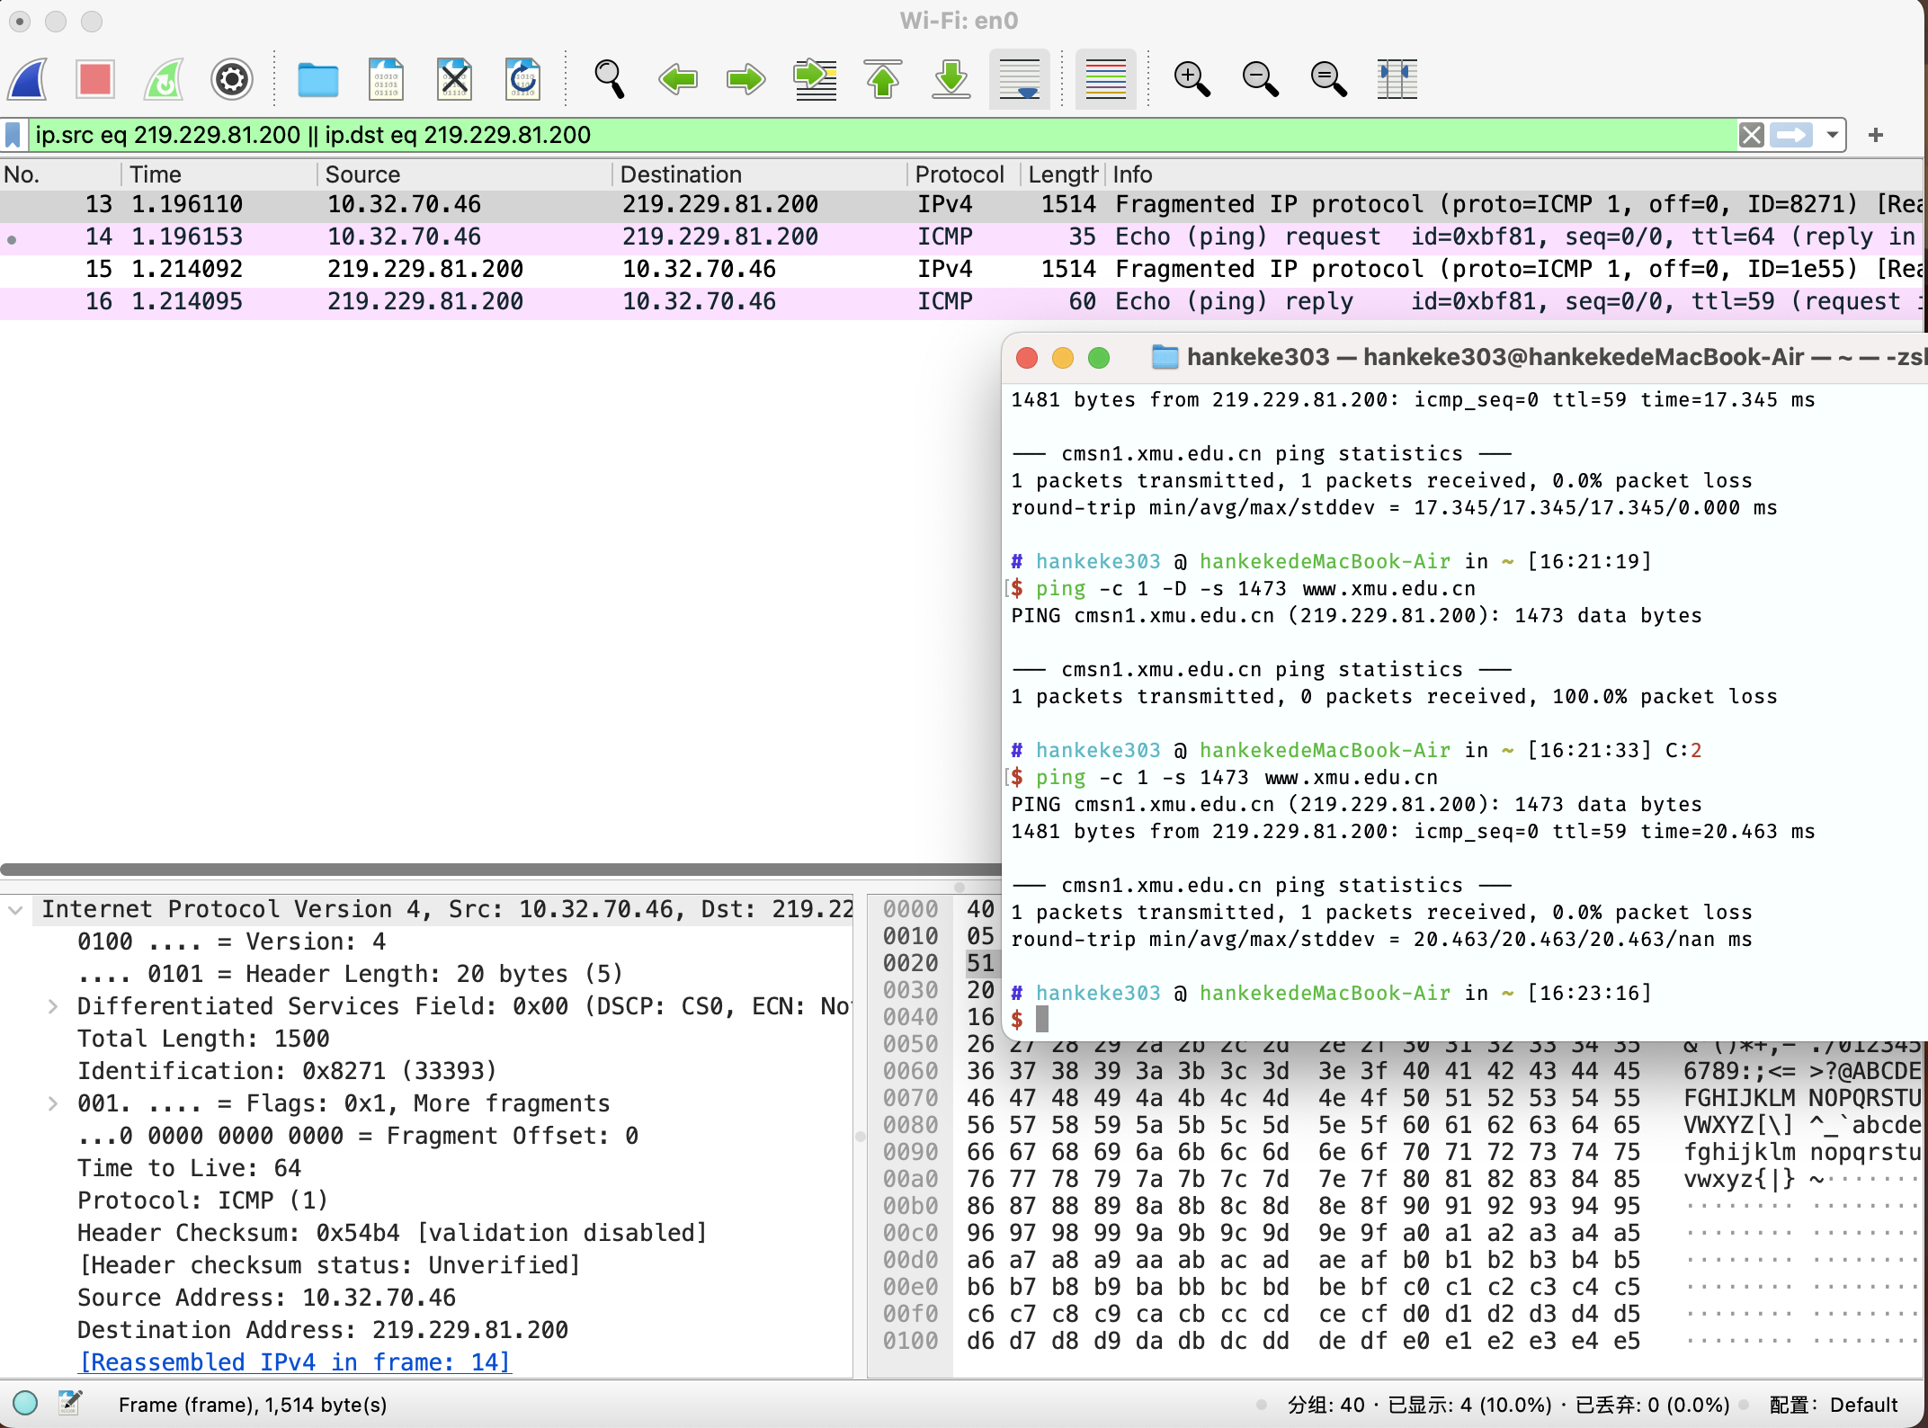The height and width of the screenshot is (1428, 1928).
Task: Expand Flags: 0x1 More fragments node
Action: [x=53, y=1104]
